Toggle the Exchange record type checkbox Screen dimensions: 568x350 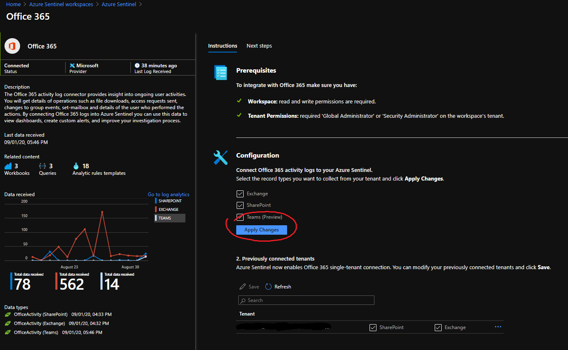tap(240, 194)
